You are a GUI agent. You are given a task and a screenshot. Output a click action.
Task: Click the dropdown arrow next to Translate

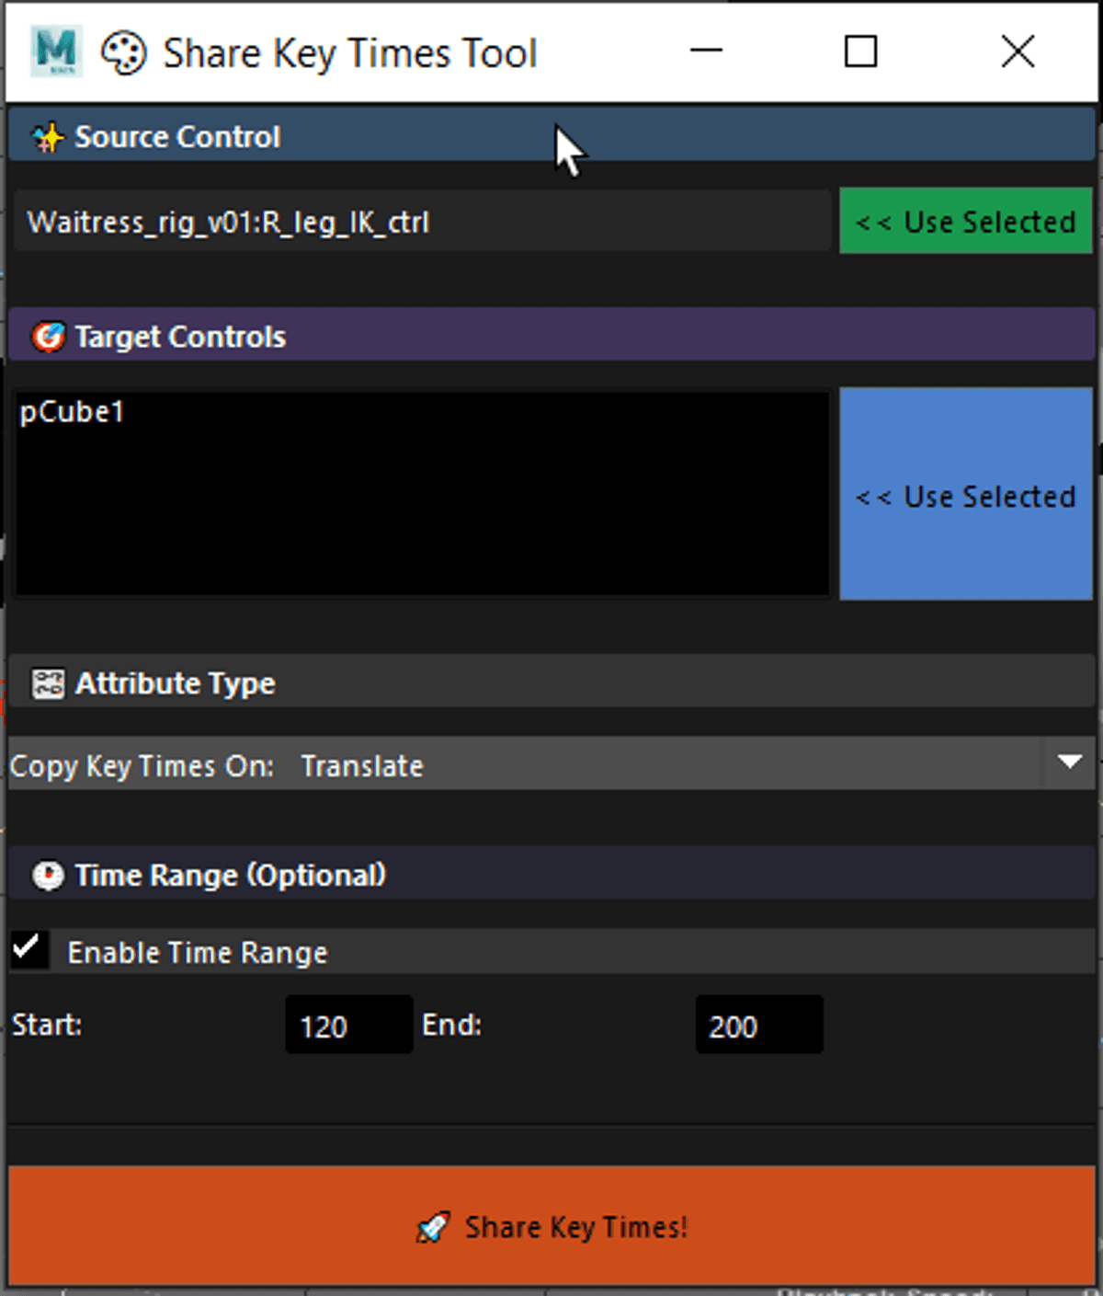(1069, 763)
